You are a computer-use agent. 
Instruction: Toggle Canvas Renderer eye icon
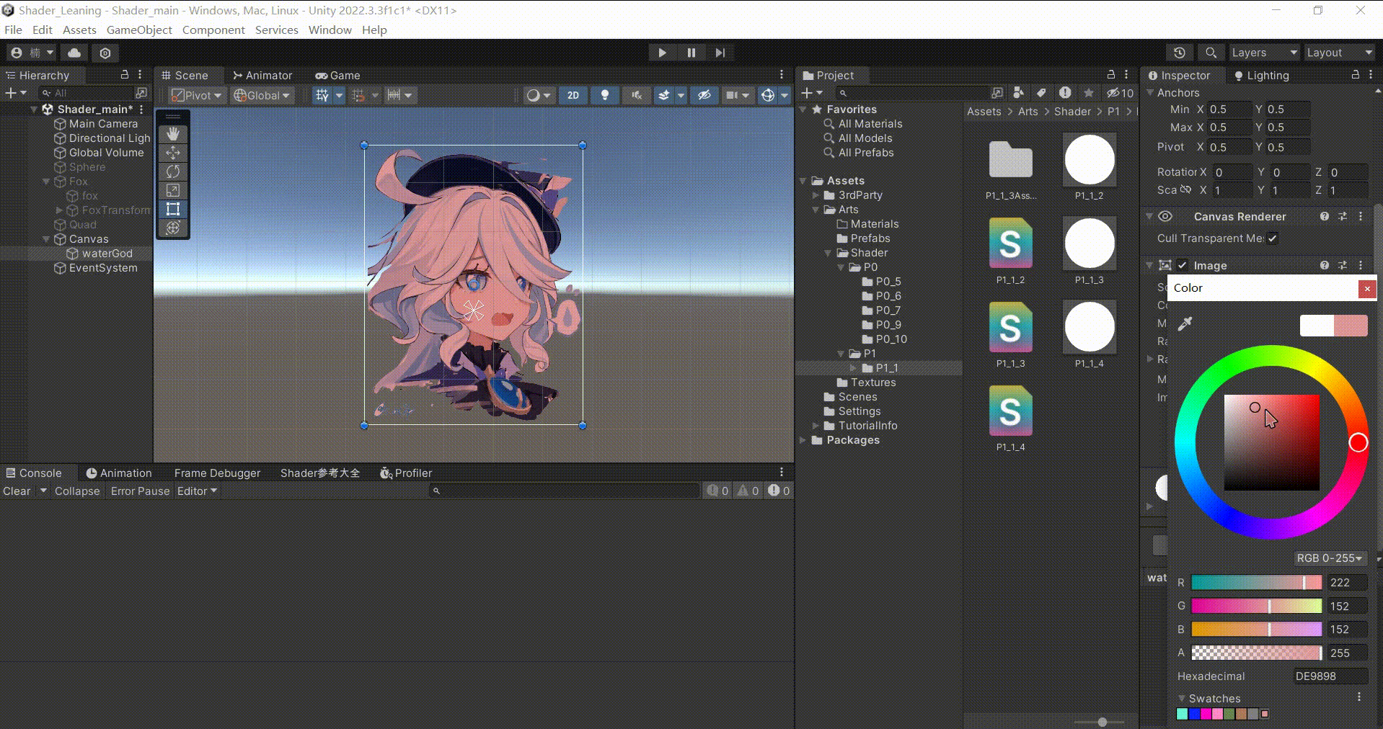point(1165,216)
